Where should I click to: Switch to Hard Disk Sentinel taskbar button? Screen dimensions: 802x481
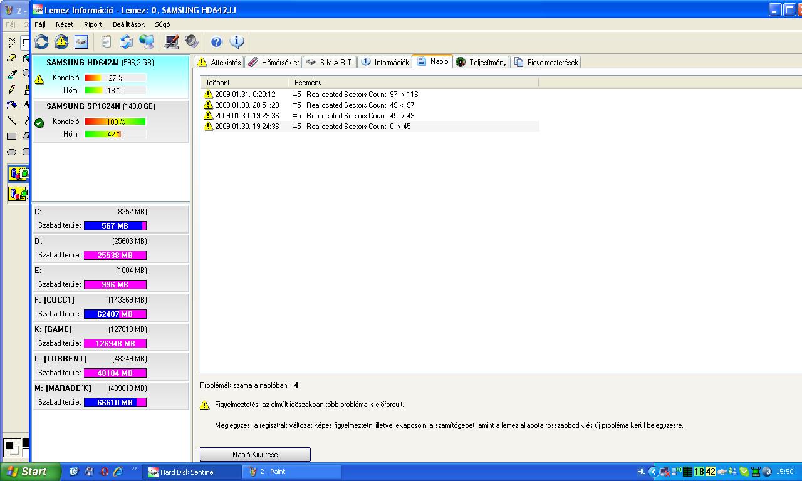point(192,472)
